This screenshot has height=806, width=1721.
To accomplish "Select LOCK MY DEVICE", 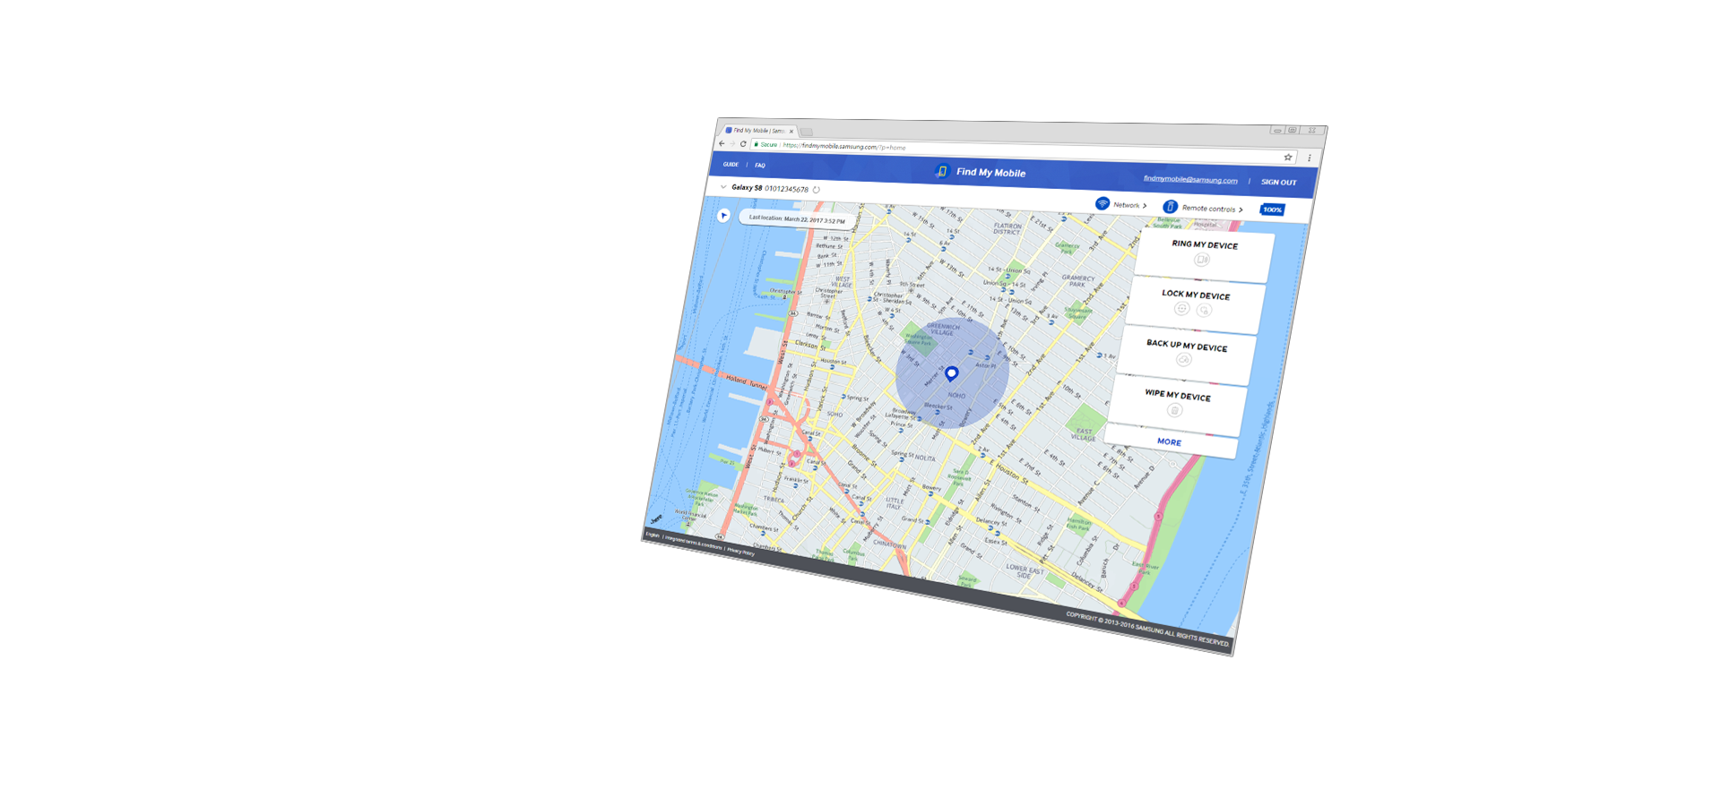I will [x=1196, y=295].
